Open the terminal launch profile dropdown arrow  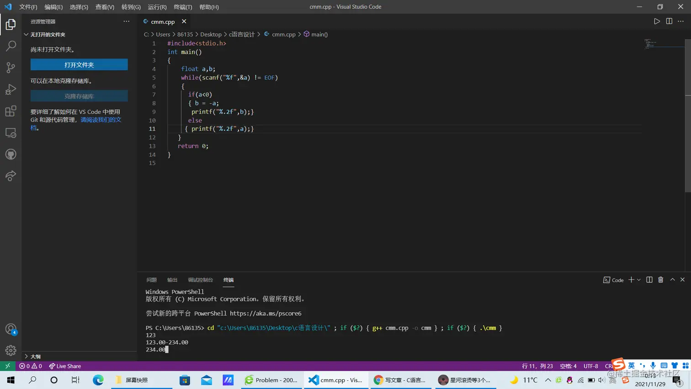(639, 280)
